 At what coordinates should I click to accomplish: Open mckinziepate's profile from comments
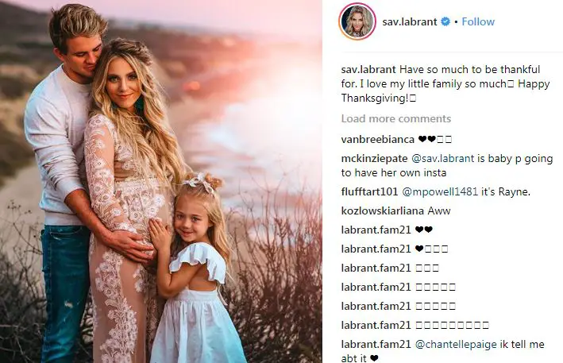pyautogui.click(x=374, y=158)
